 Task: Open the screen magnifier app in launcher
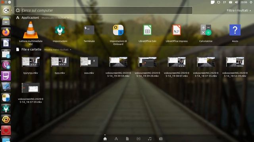(x=6, y=87)
